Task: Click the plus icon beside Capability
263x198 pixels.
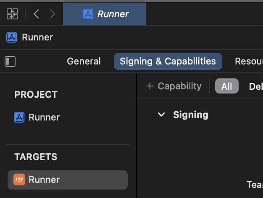Action: (150, 86)
